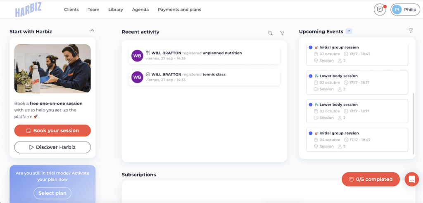The width and height of the screenshot is (423, 203).
Task: Open the Upcoming Events filter icon
Action: click(410, 31)
